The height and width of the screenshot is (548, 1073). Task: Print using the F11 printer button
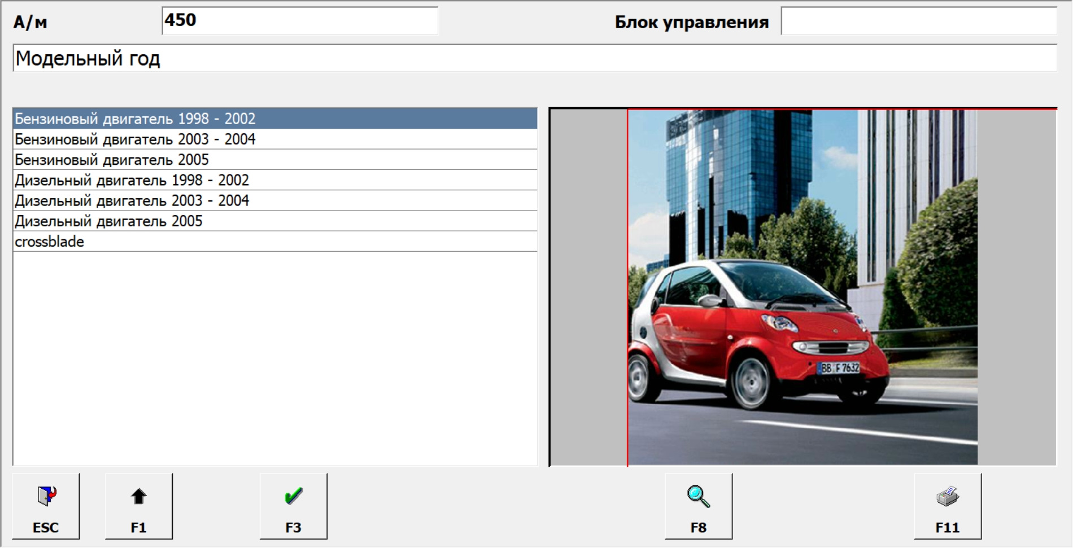(948, 506)
